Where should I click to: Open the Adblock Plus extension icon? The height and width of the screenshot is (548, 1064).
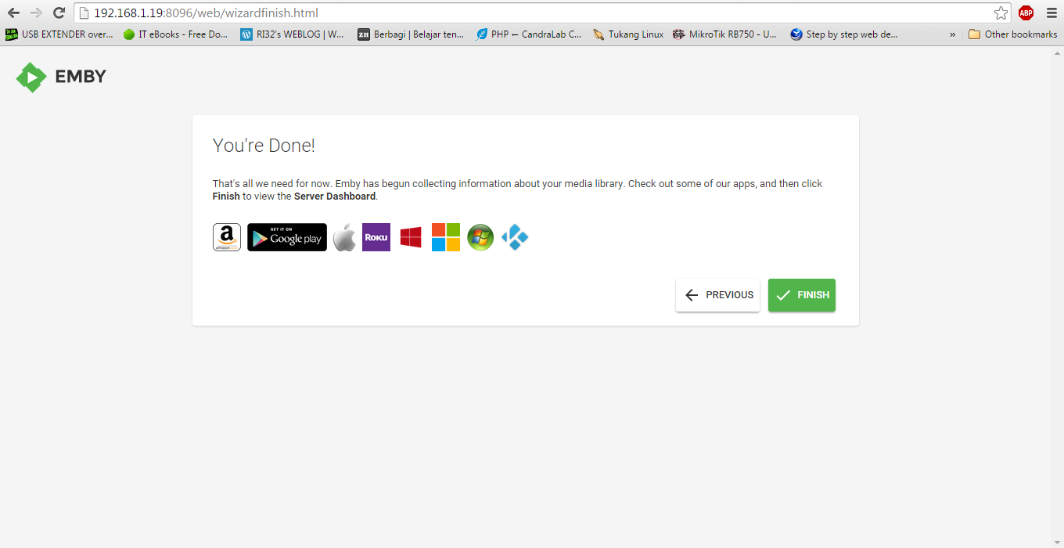pyautogui.click(x=1026, y=13)
